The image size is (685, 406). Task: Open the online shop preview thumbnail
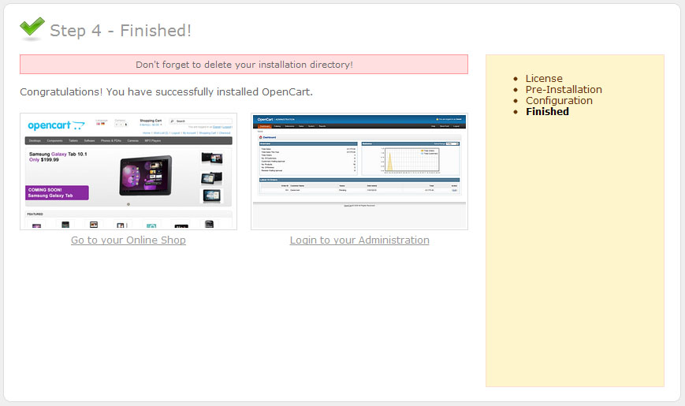click(128, 171)
